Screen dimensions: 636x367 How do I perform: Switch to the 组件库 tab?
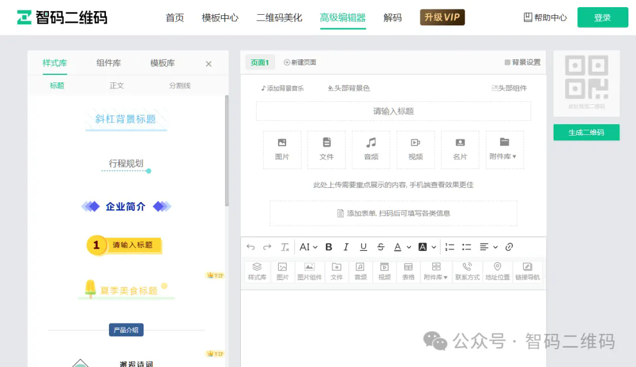coord(108,63)
